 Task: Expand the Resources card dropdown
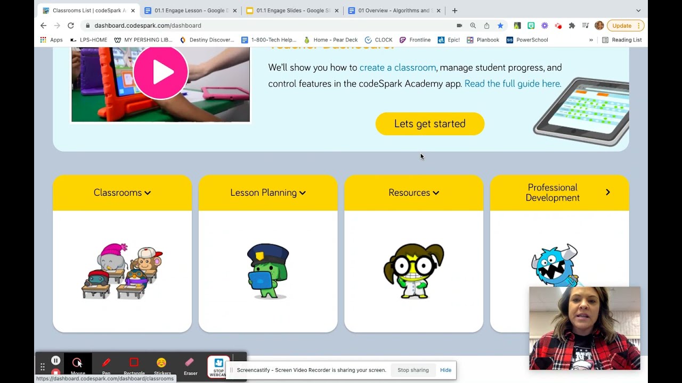point(413,193)
